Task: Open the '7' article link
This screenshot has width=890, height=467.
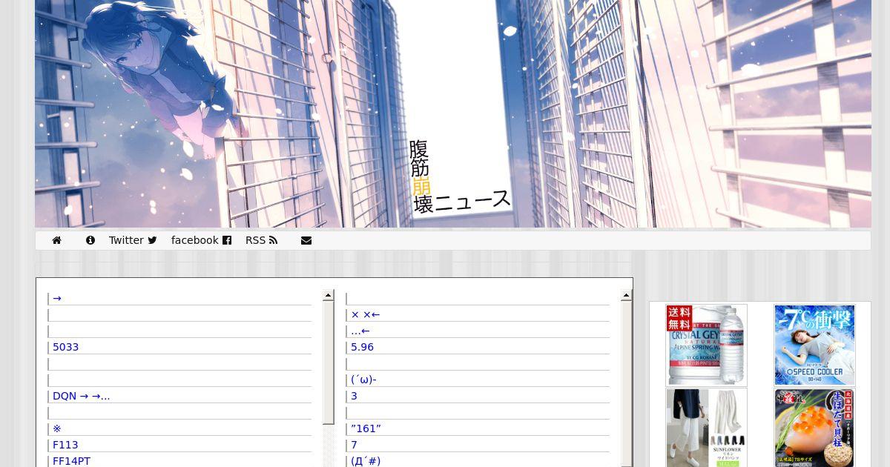Action: [x=354, y=445]
